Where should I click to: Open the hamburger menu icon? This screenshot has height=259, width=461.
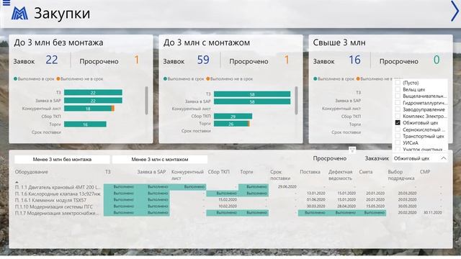coord(6,3)
